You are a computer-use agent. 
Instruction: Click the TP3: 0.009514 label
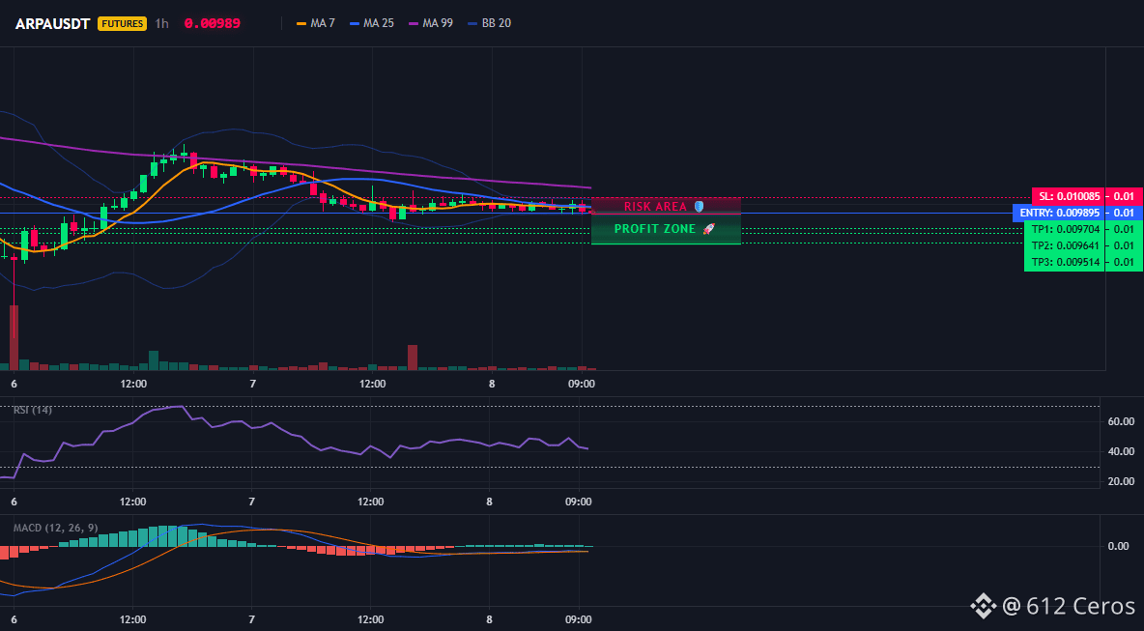tap(1065, 263)
